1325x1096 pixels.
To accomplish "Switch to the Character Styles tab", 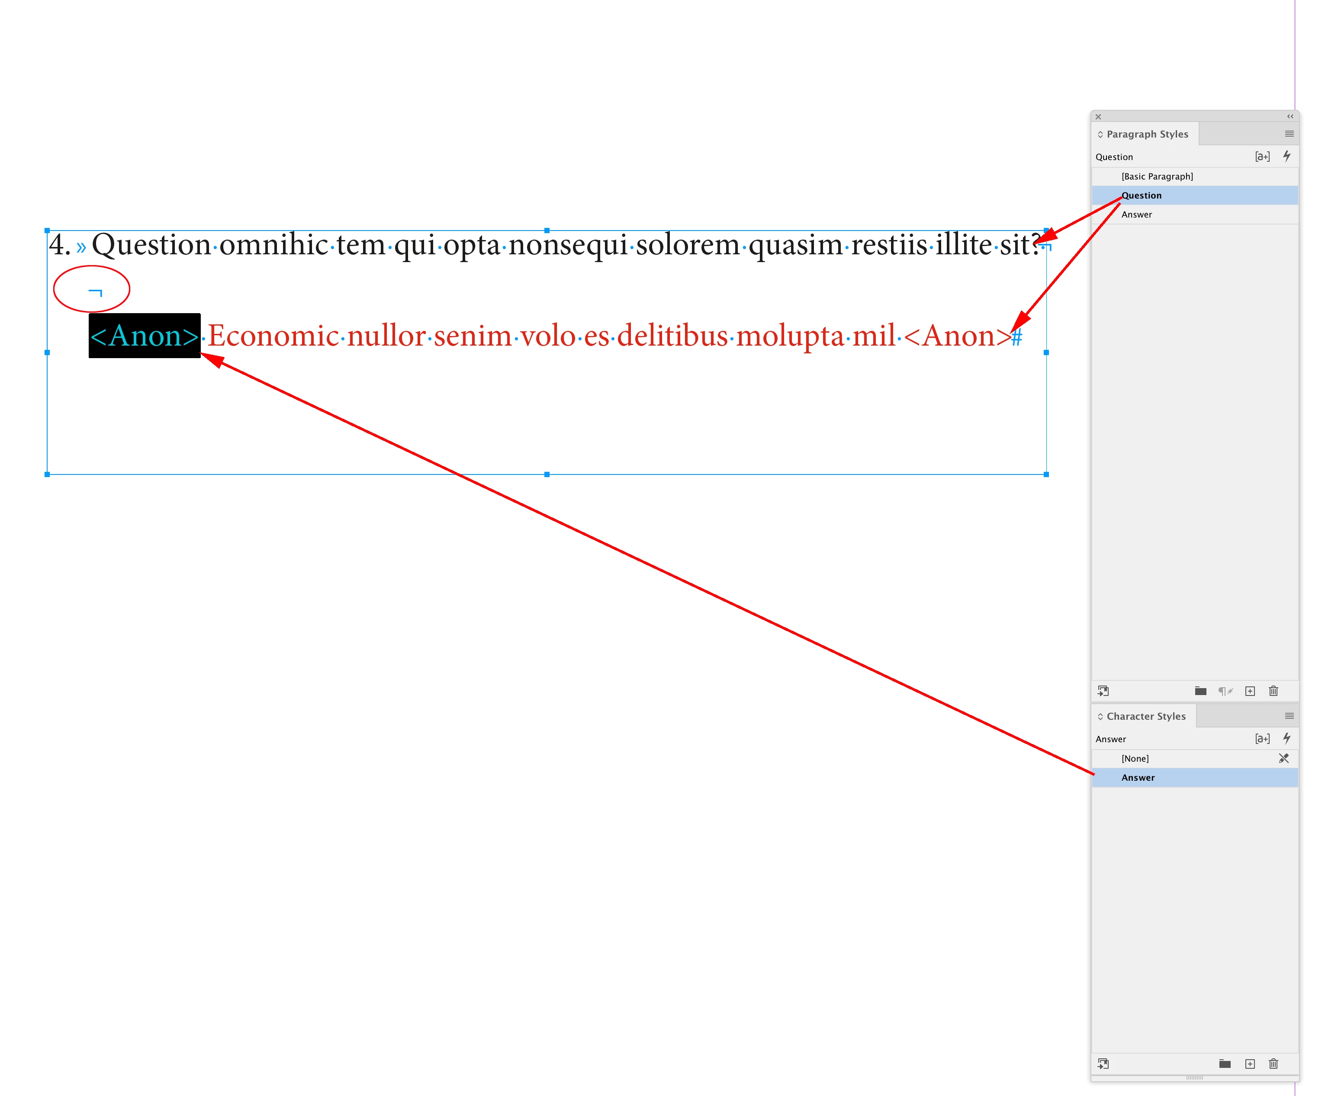I will [x=1145, y=716].
